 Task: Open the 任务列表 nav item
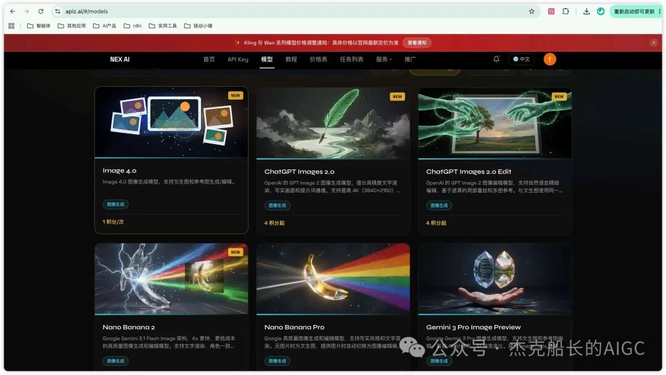click(x=351, y=59)
